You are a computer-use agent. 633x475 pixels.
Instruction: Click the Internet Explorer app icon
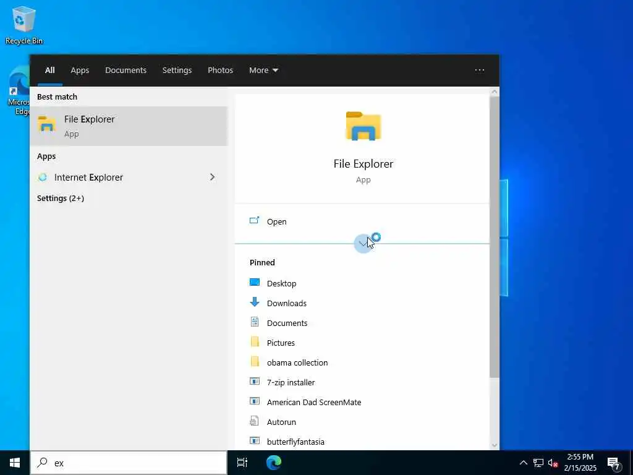click(x=43, y=178)
